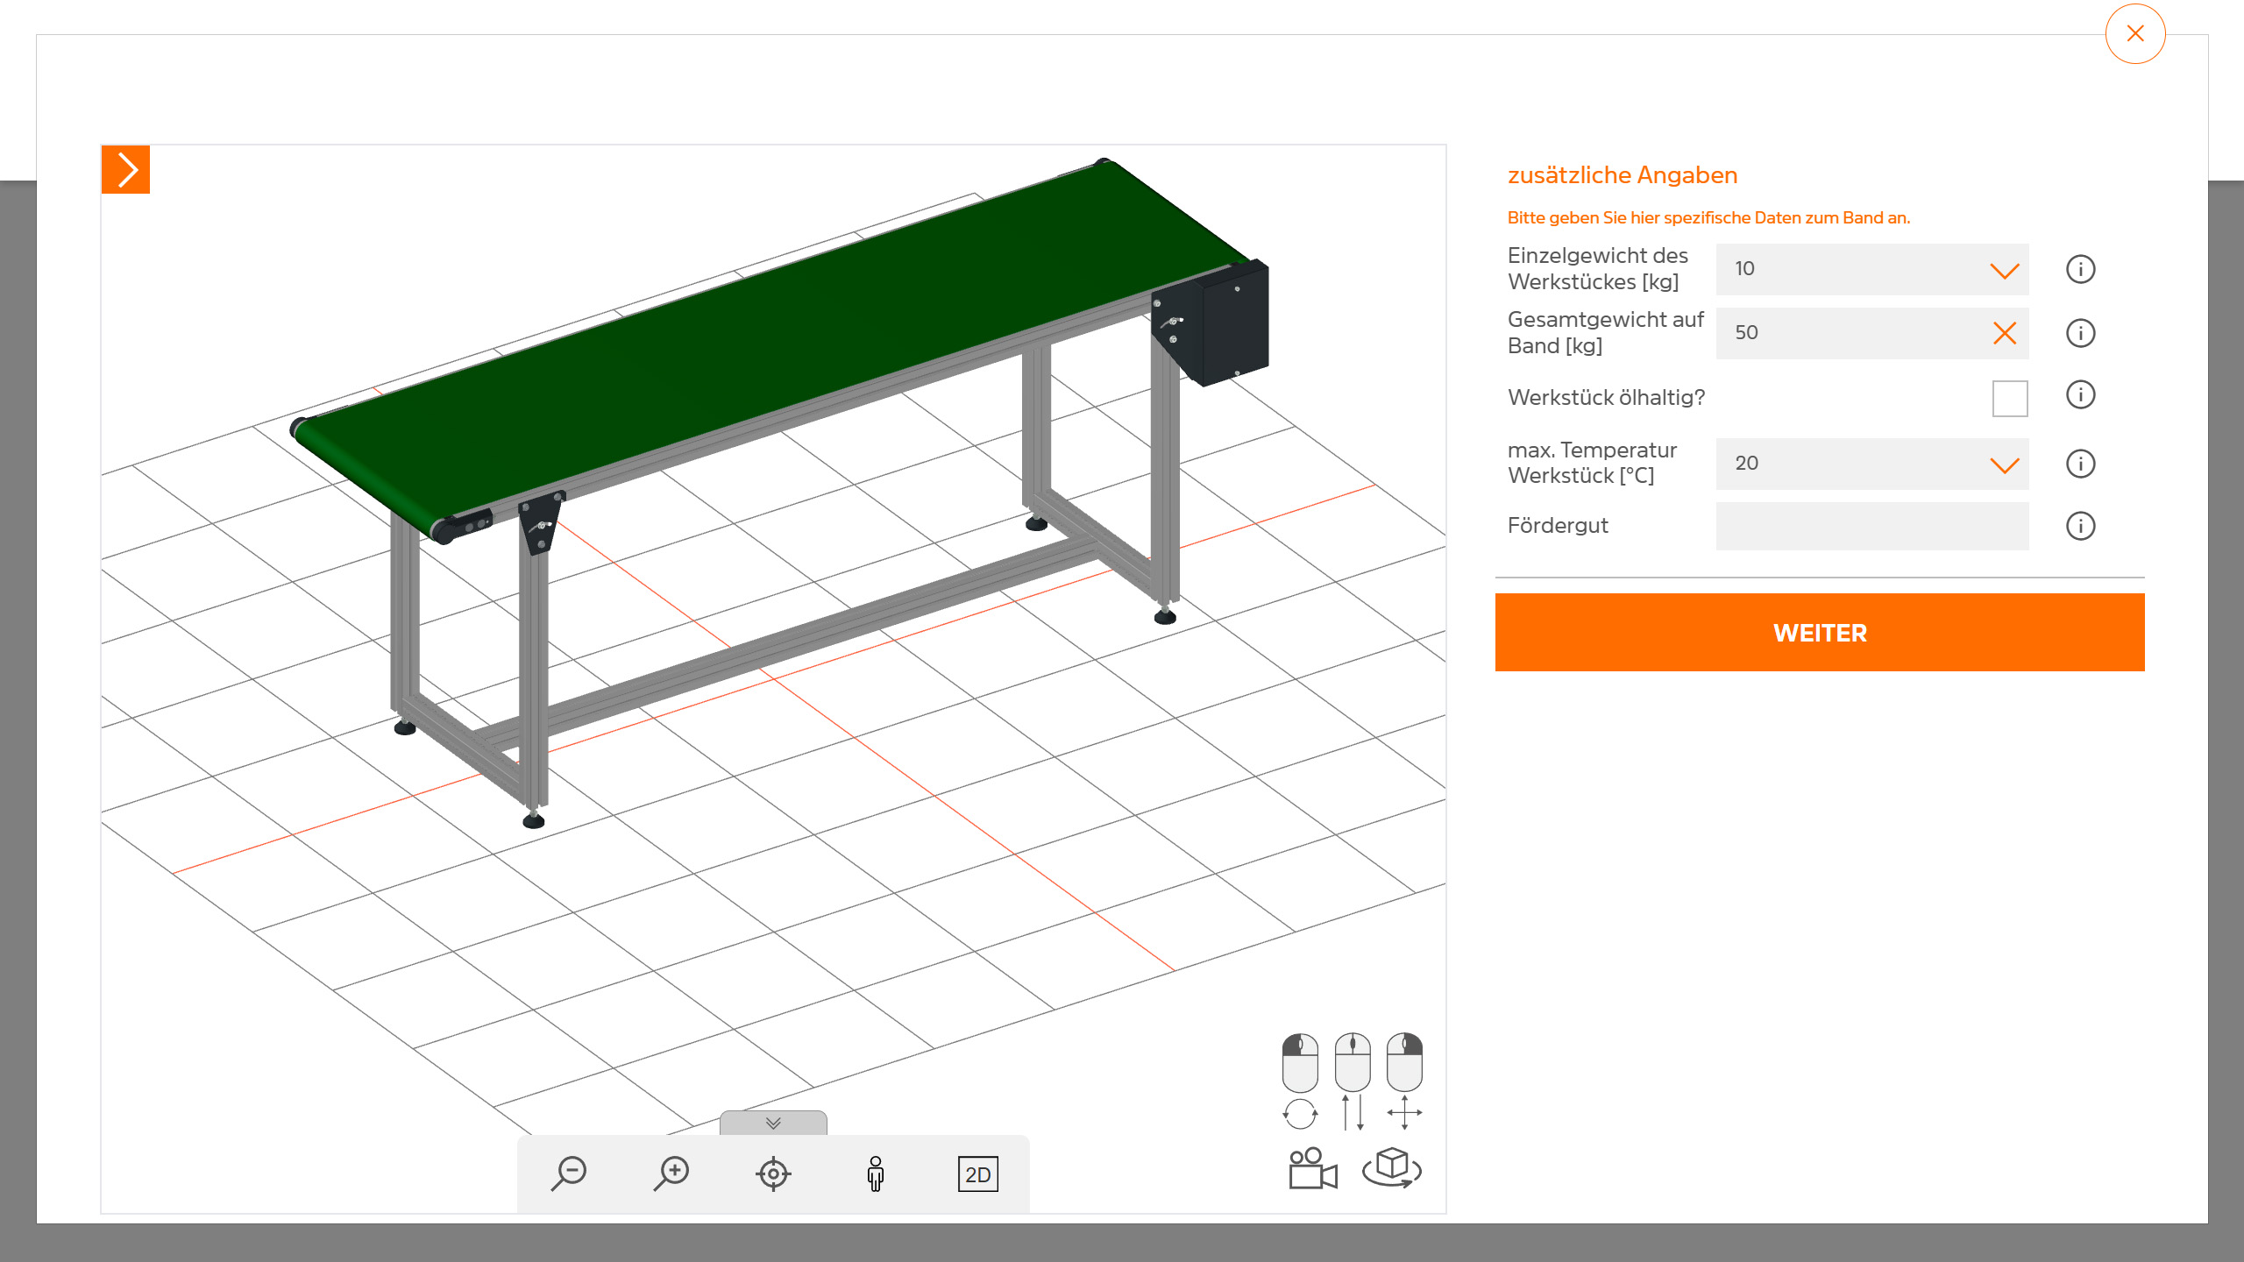Expand the max. Temperatur Werkstück dropdown
The image size is (2244, 1262).
2004,464
